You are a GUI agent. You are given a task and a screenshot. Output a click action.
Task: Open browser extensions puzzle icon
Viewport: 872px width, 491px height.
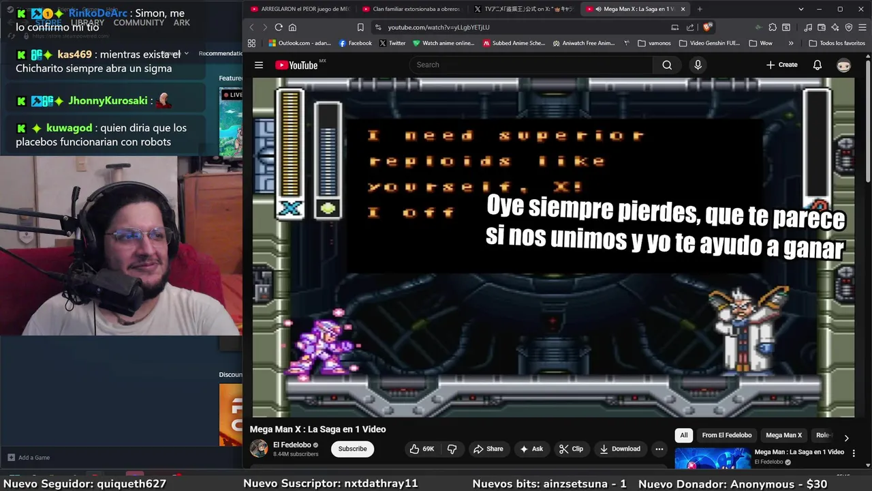[x=773, y=27]
